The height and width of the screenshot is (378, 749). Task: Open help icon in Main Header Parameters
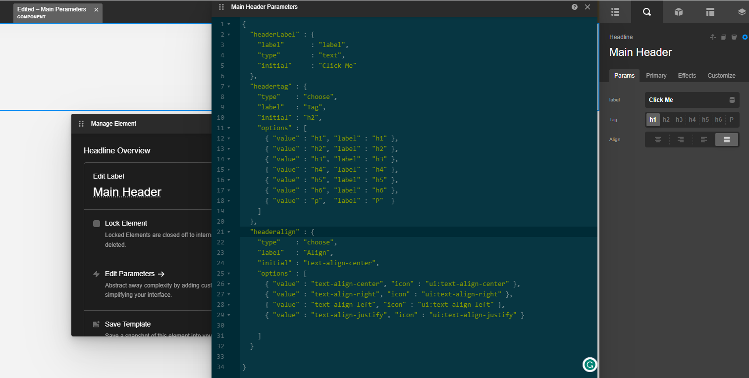(575, 7)
